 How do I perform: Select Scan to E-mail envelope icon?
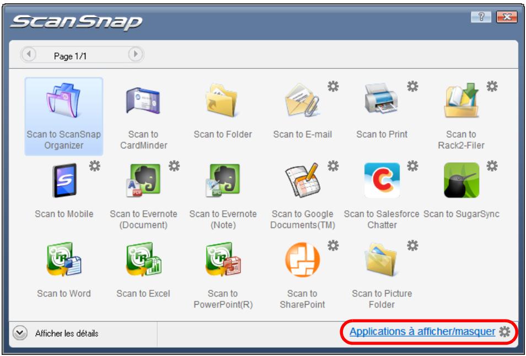click(x=302, y=100)
